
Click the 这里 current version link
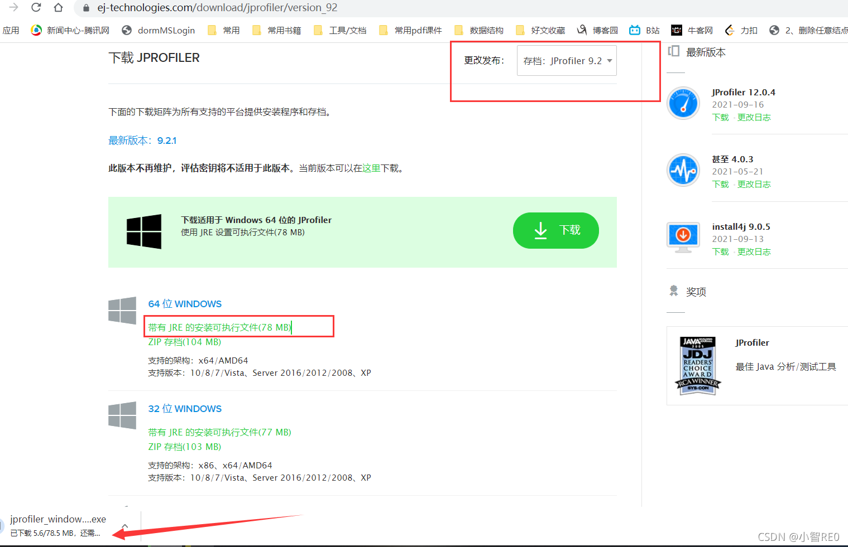point(372,168)
